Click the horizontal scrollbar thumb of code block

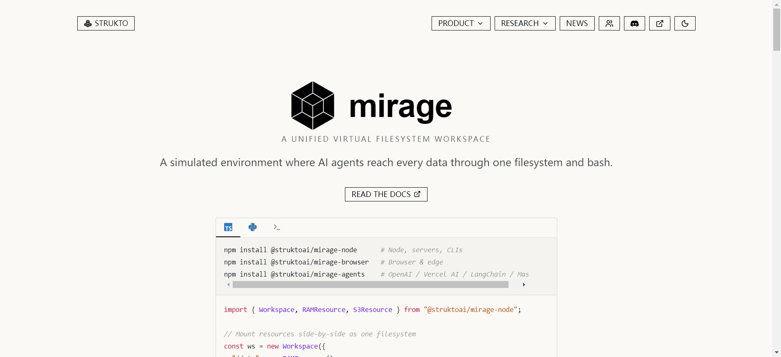click(370, 285)
